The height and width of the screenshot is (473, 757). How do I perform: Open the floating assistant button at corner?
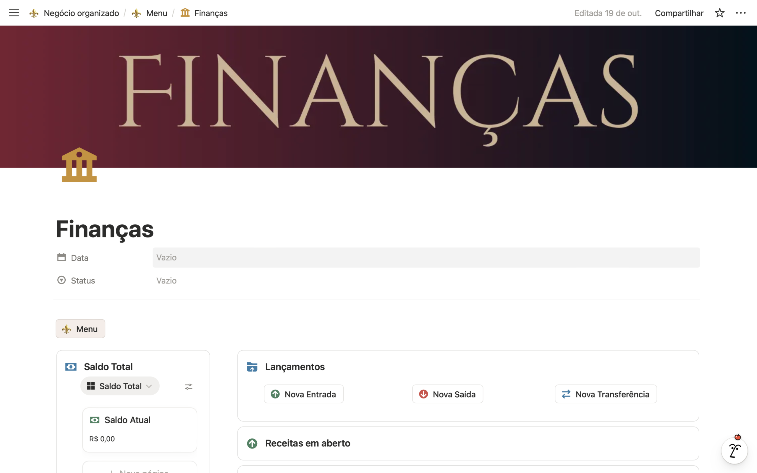coord(734,451)
